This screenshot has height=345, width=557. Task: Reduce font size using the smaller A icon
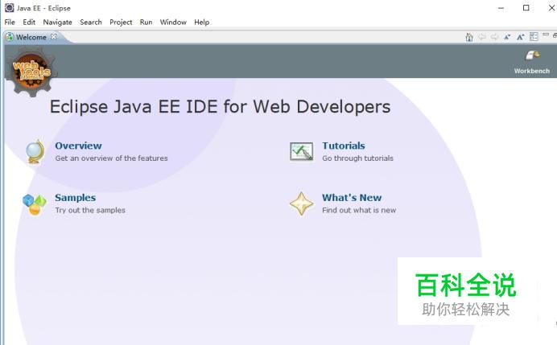point(507,37)
